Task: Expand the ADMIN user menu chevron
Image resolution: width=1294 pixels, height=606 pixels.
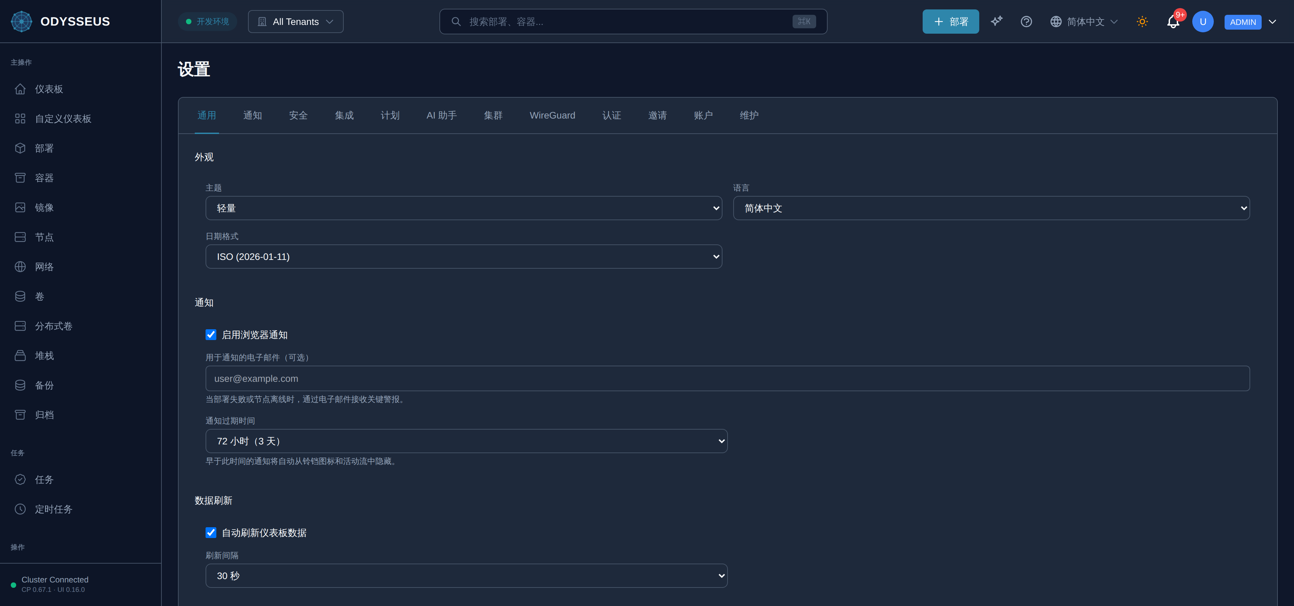Action: click(1272, 22)
